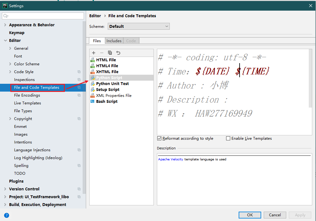This screenshot has height=221, width=316.
Task: Expand the Version Control section
Action: pos(5,189)
